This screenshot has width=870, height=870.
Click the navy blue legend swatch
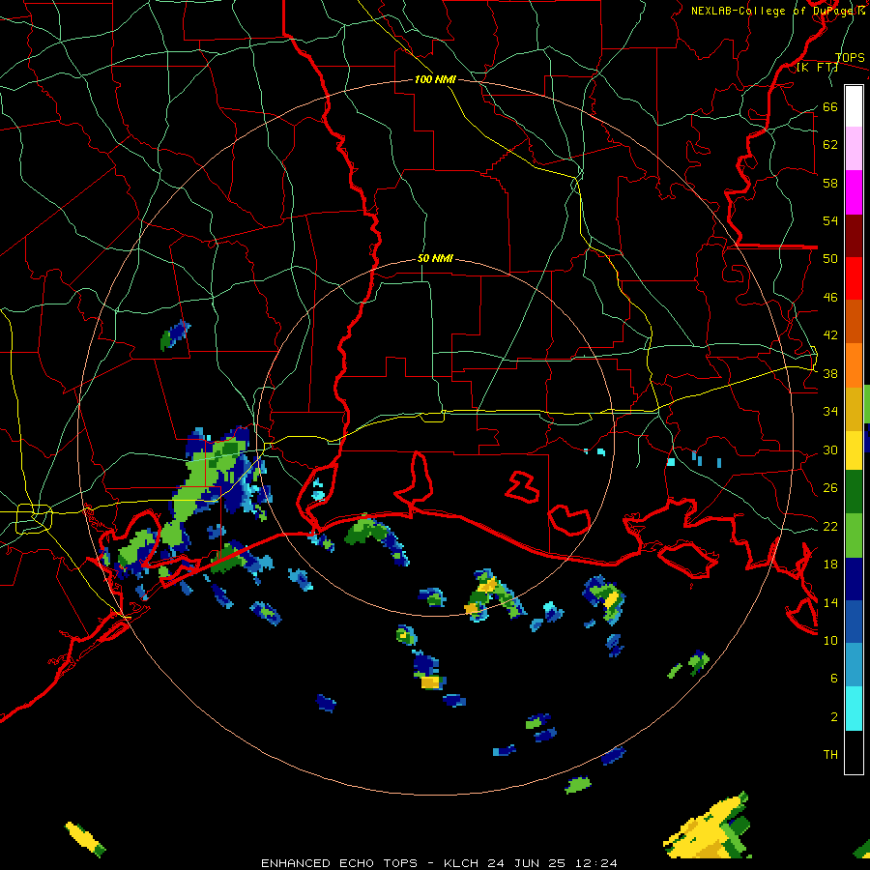click(x=854, y=579)
